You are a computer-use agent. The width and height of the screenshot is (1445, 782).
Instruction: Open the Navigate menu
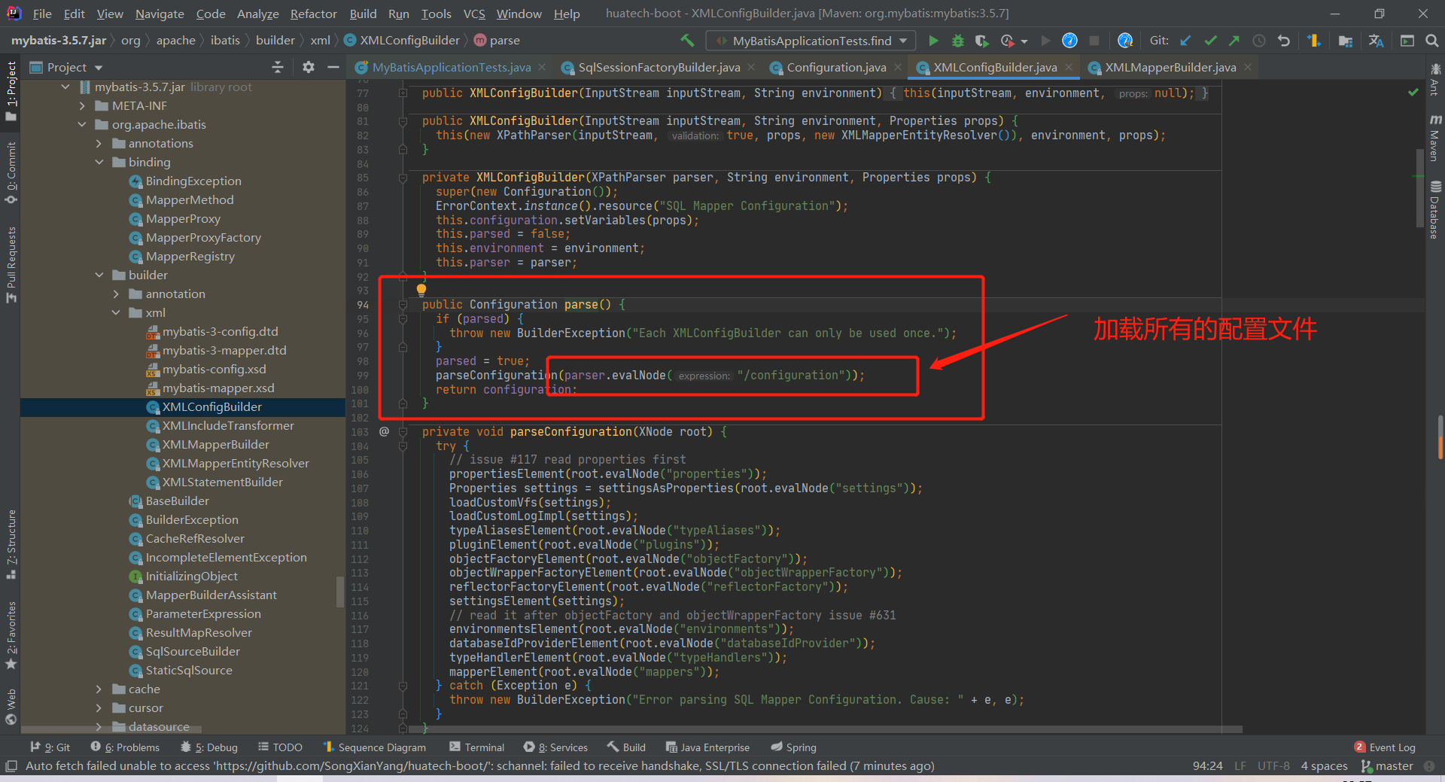[x=160, y=14]
